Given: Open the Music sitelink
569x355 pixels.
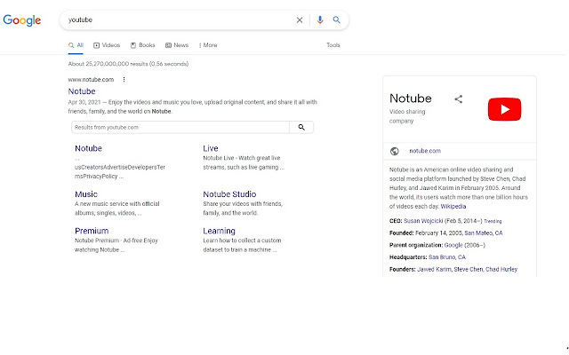Looking at the screenshot, I should tap(86, 194).
